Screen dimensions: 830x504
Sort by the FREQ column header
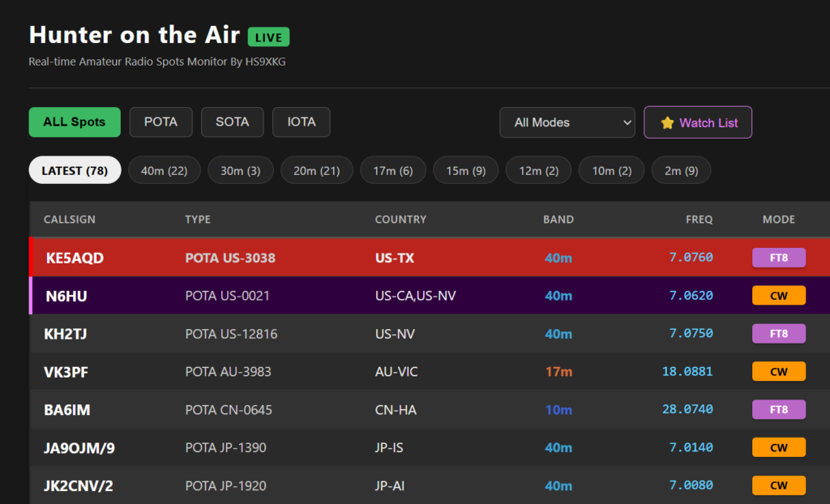pyautogui.click(x=699, y=220)
